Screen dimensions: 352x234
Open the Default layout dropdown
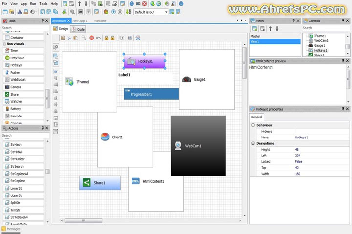(166, 12)
